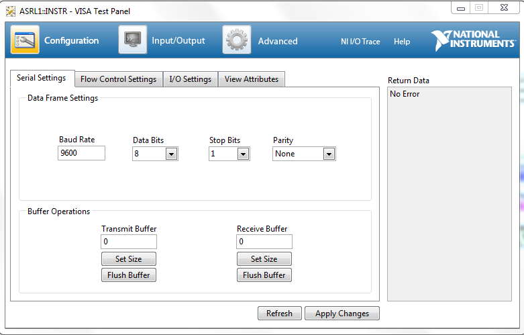This screenshot has width=524, height=335.
Task: Click the No Error text
Action: 405,94
